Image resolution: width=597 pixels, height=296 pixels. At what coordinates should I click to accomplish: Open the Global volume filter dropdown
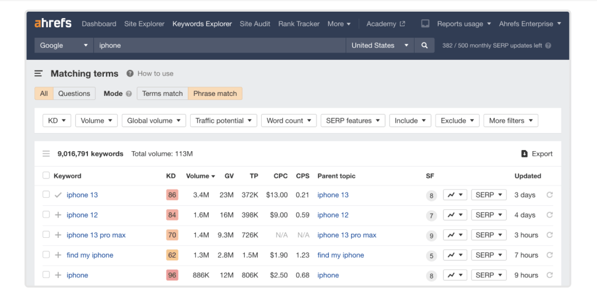point(154,120)
